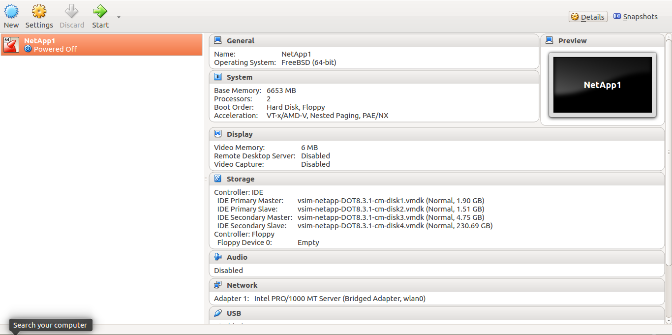Click the System chip icon

click(218, 77)
